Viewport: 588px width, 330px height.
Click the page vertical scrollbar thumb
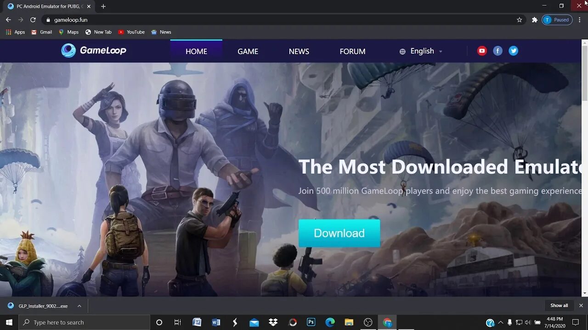pyautogui.click(x=584, y=73)
